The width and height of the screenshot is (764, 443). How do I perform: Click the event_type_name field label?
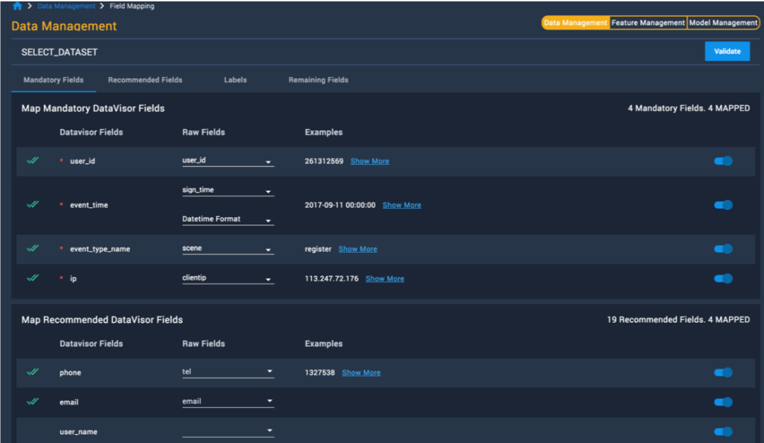click(x=100, y=249)
